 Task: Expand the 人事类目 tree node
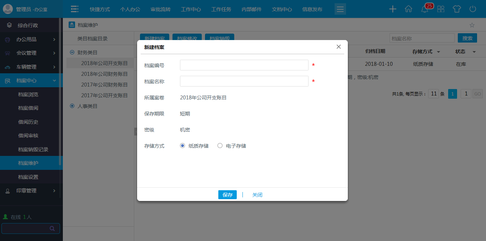point(72,106)
